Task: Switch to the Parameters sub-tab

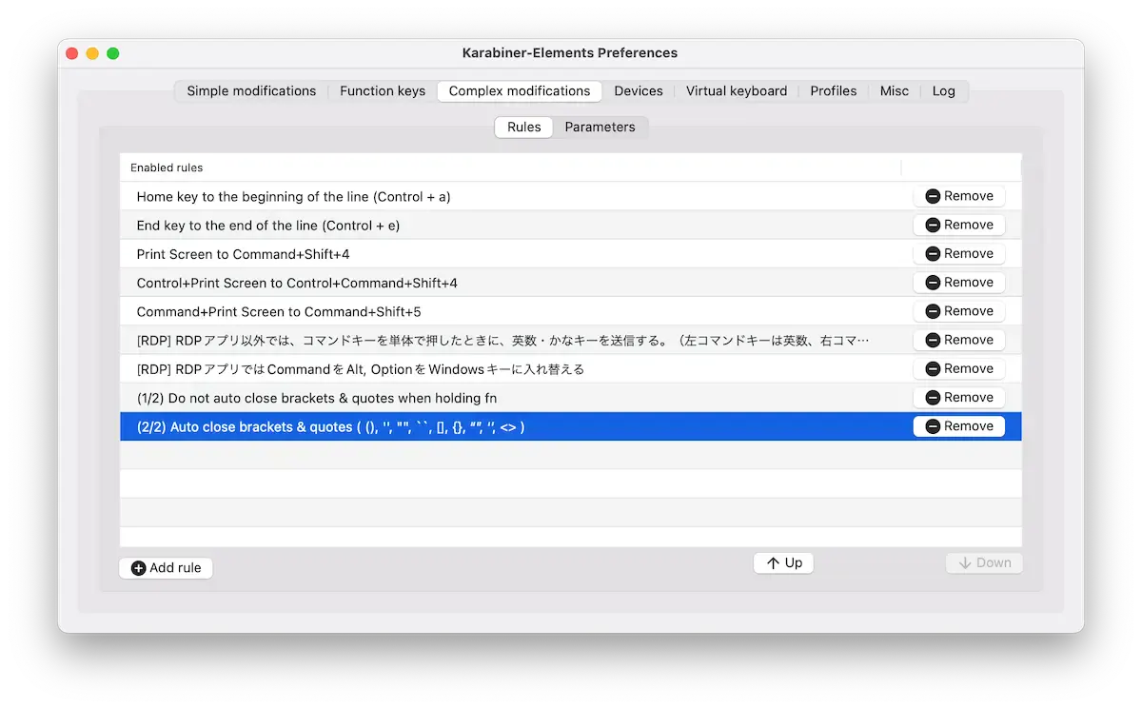Action: coord(600,127)
